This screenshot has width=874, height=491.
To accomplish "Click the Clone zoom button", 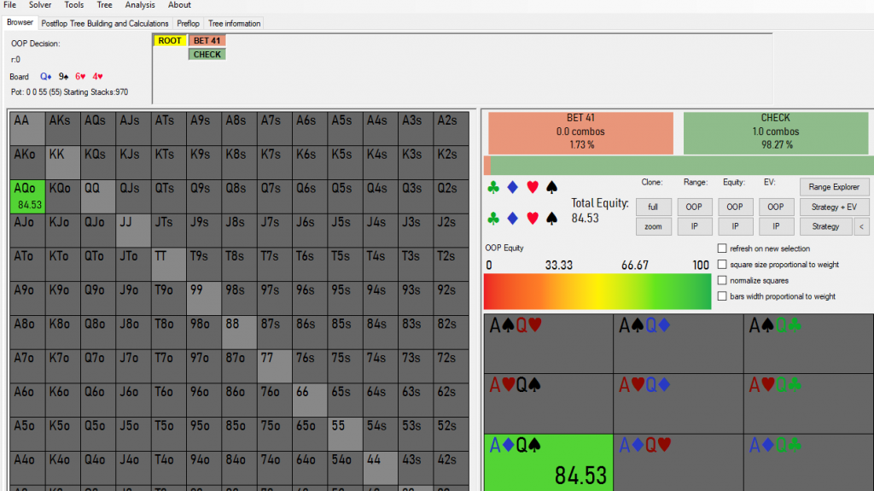I will pyautogui.click(x=653, y=226).
